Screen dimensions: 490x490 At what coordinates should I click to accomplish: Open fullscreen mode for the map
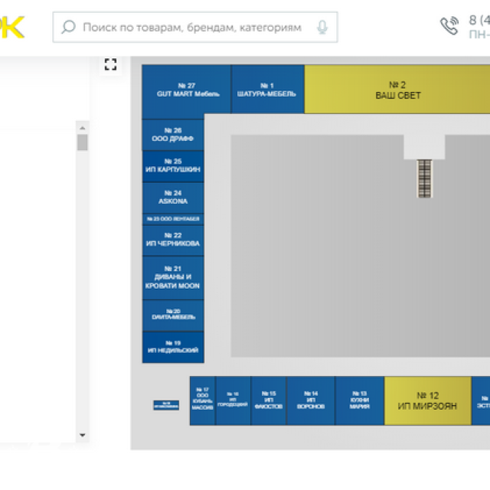[110, 64]
